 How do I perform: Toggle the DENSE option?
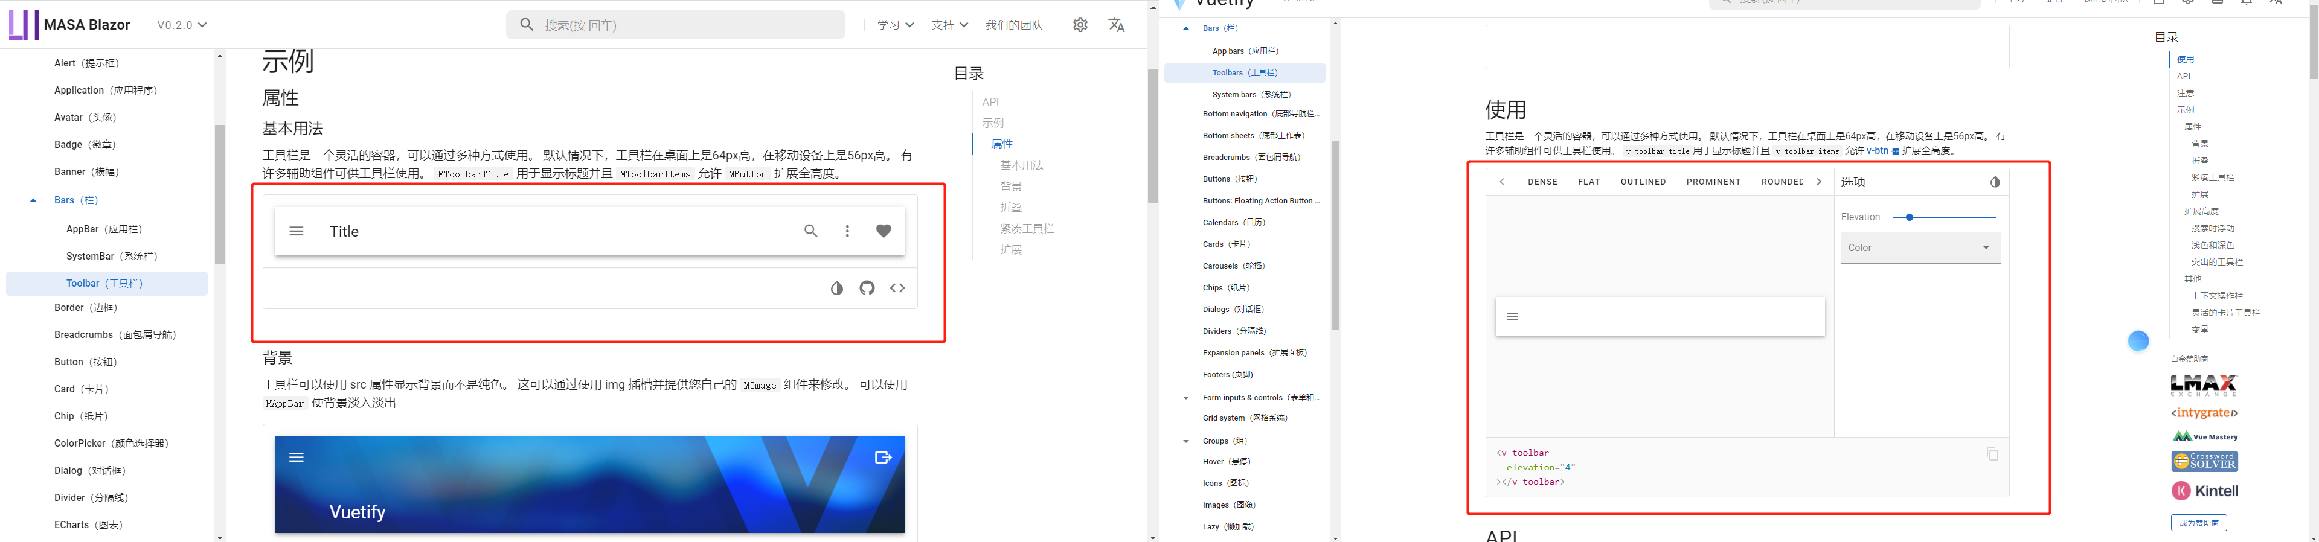tap(1542, 182)
